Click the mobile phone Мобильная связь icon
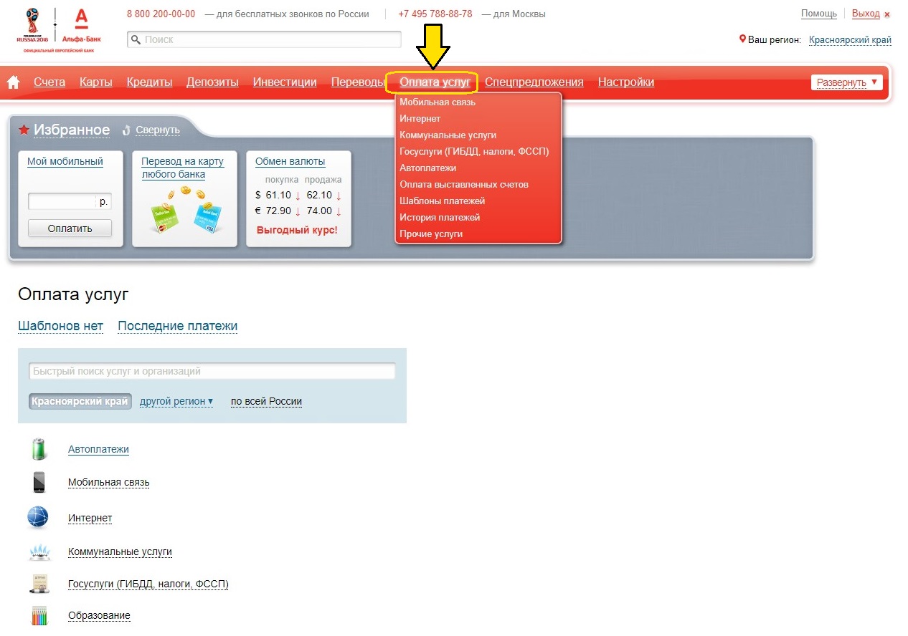Screen dimensions: 908x636 click(x=39, y=482)
